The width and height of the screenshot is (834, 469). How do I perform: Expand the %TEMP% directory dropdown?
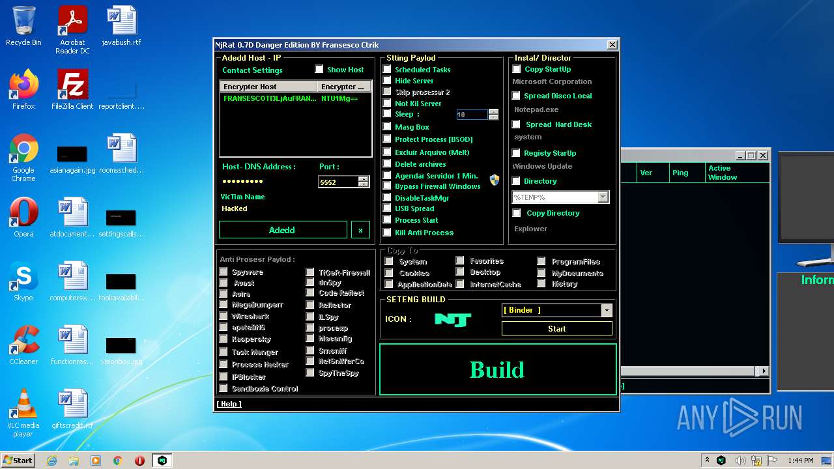(x=603, y=197)
